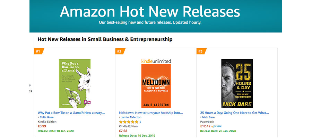
Task: Open the orange Meltdown book cover
Action: pos(156,86)
